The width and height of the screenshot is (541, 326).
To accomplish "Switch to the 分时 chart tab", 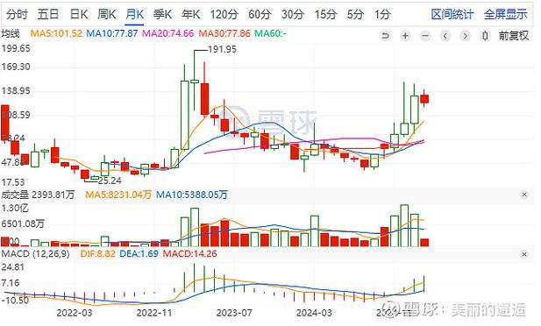I will [x=17, y=14].
